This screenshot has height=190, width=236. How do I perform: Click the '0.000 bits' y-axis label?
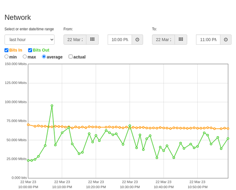(19, 178)
